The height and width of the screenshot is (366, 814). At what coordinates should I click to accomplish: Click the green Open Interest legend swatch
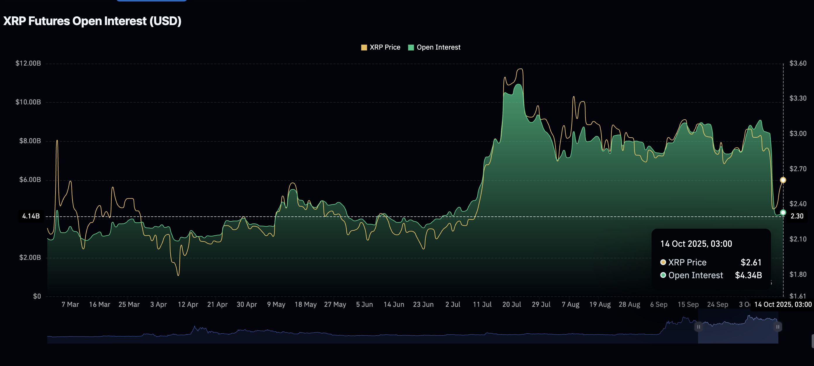pyautogui.click(x=411, y=48)
